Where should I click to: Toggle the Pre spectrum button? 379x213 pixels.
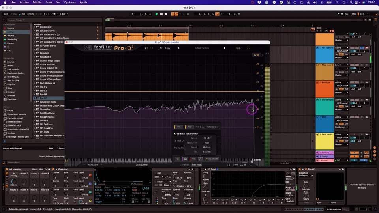pos(178,127)
